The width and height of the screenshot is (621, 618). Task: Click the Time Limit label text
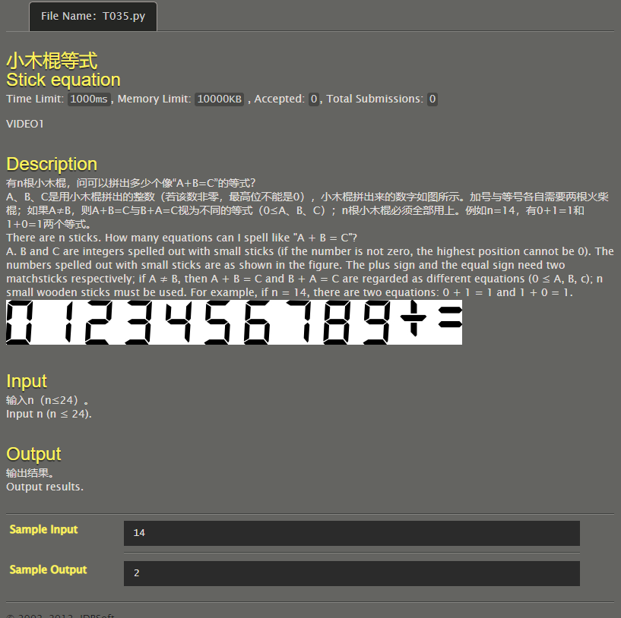(35, 99)
